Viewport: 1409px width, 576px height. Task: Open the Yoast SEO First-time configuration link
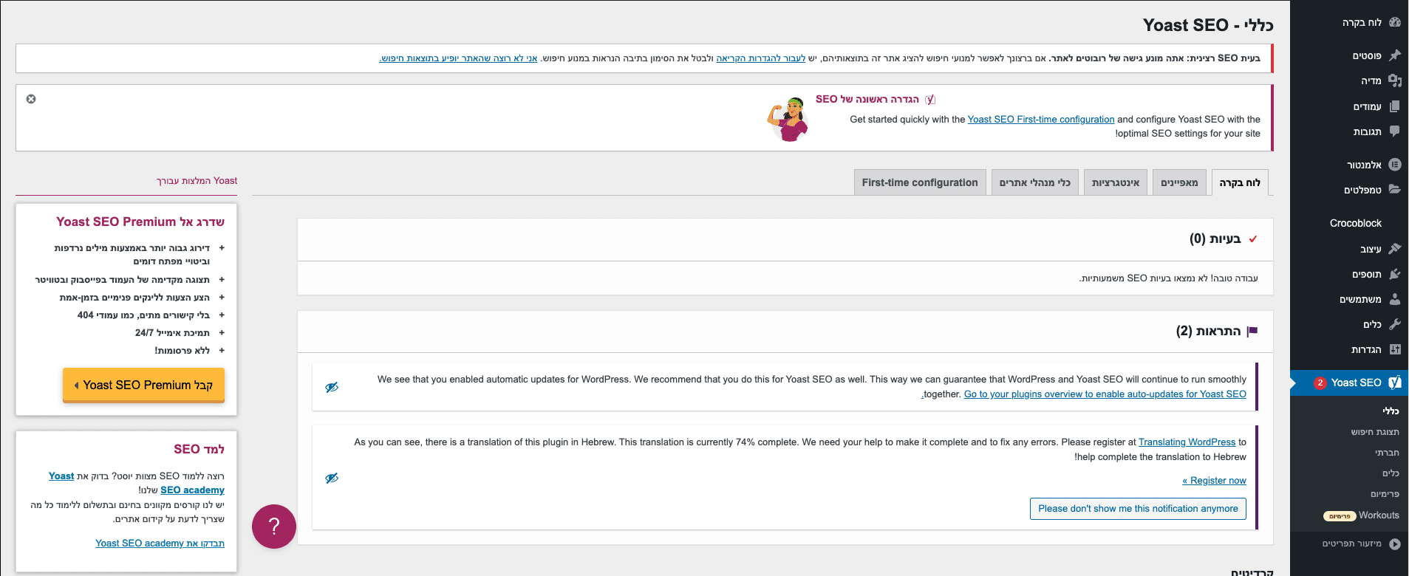(1041, 120)
